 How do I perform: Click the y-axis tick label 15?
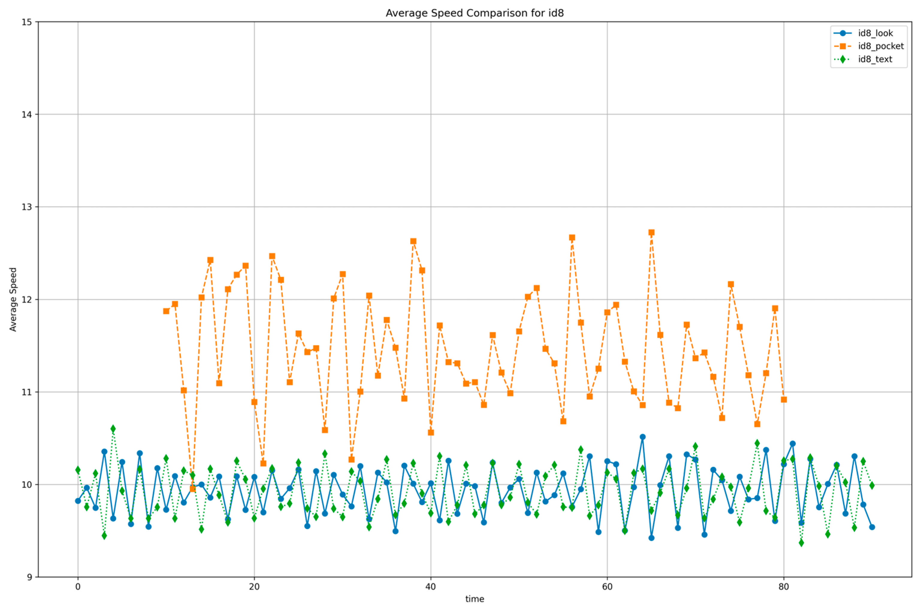(x=26, y=22)
